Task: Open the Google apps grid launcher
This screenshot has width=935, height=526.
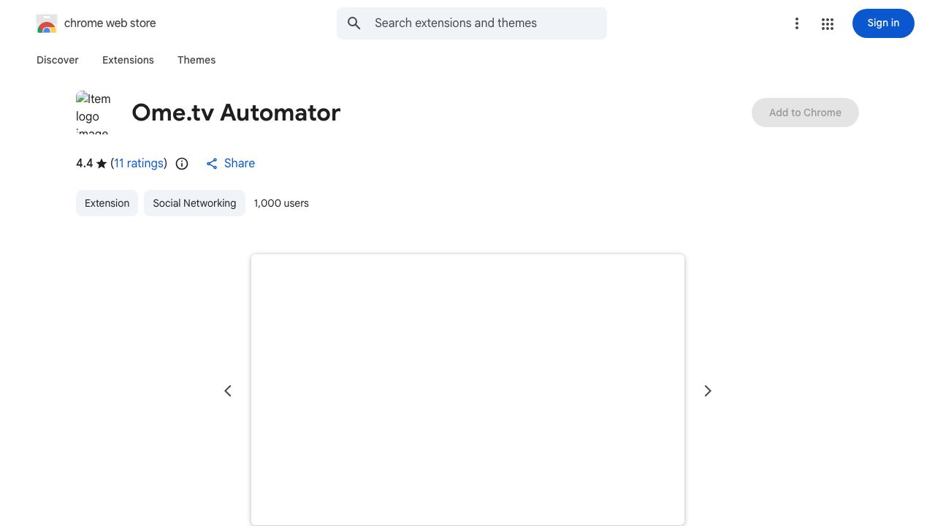Action: (828, 23)
